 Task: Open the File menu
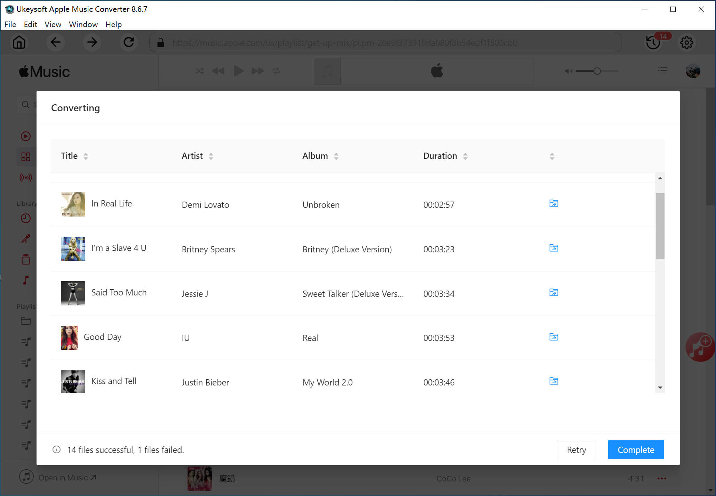[x=9, y=24]
